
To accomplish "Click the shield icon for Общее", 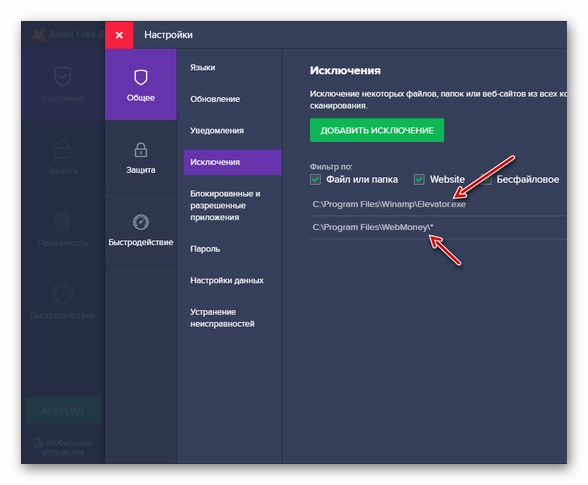I will click(x=141, y=78).
